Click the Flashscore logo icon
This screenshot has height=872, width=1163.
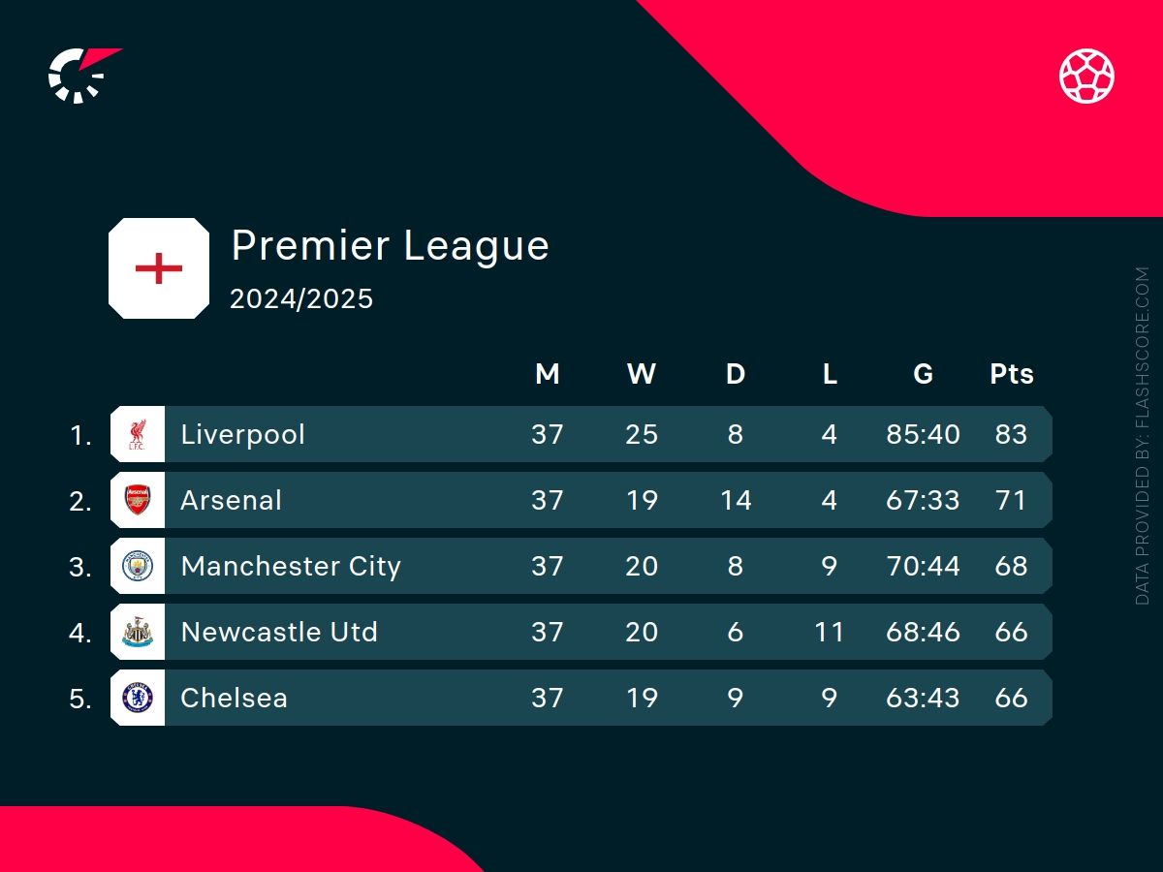(82, 75)
